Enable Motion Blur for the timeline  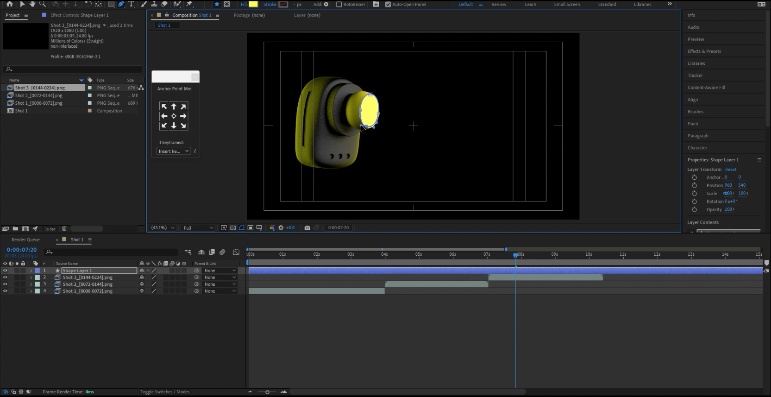pos(222,252)
